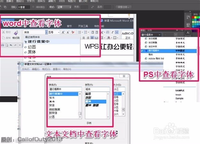Click the red clear formatting icon
The width and height of the screenshot is (200, 144).
(73, 32)
